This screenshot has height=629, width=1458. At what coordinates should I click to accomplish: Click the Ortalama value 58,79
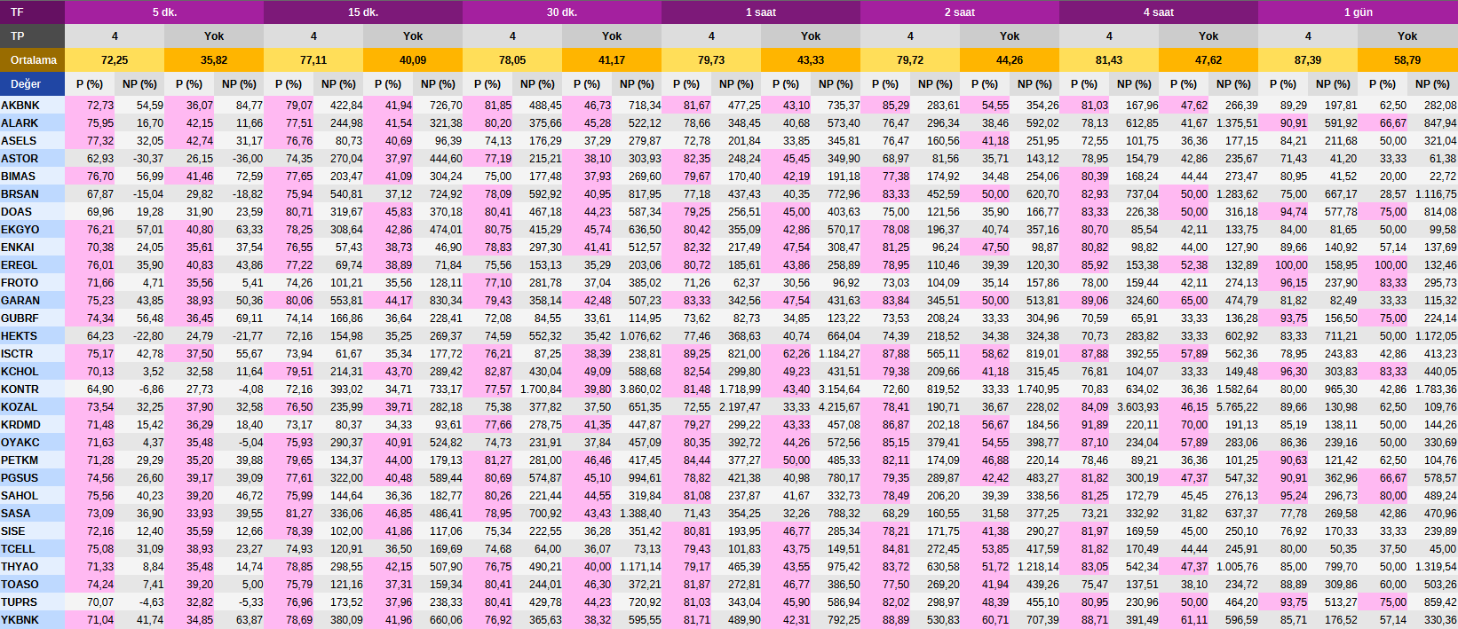1407,60
